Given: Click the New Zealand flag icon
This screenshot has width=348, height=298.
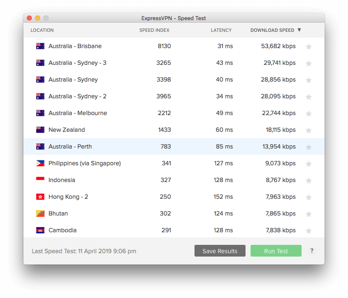Looking at the screenshot, I should tap(40, 130).
